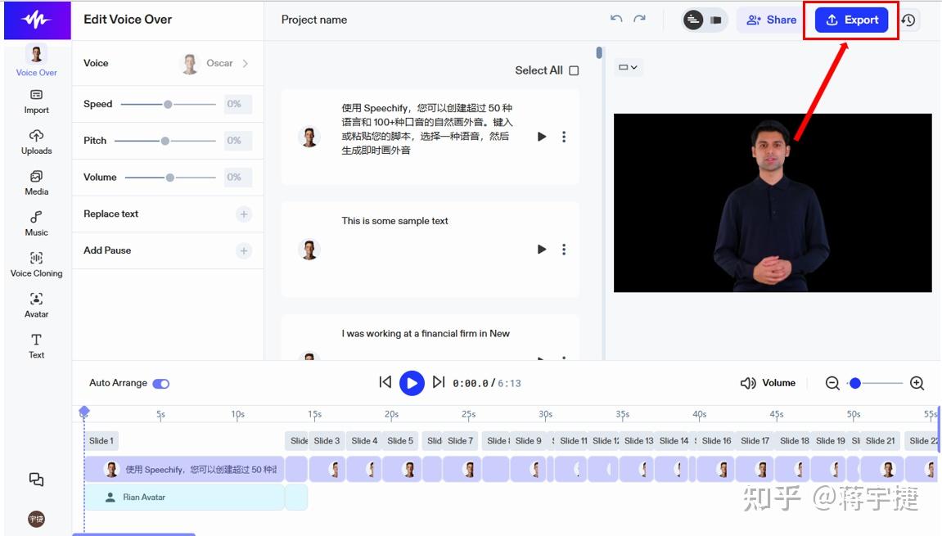The height and width of the screenshot is (536, 942).
Task: Adjust the Speed slider
Action: (168, 104)
